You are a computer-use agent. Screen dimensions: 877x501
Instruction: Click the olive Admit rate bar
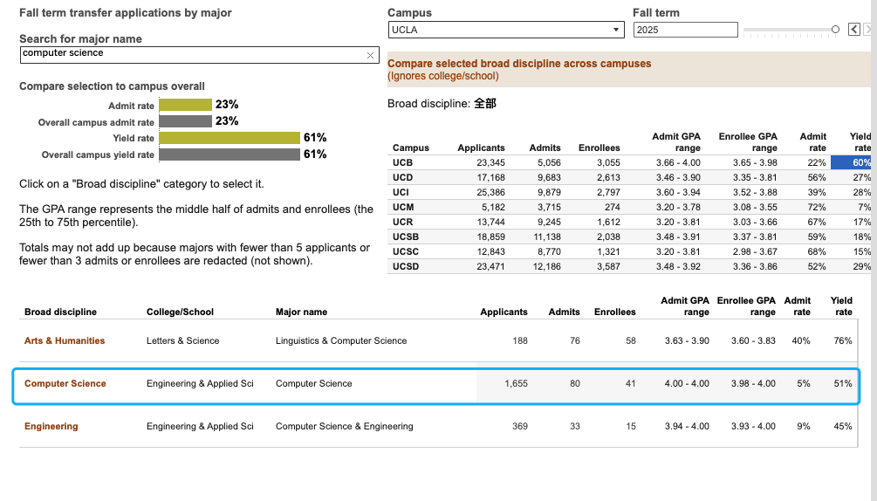[x=185, y=105]
